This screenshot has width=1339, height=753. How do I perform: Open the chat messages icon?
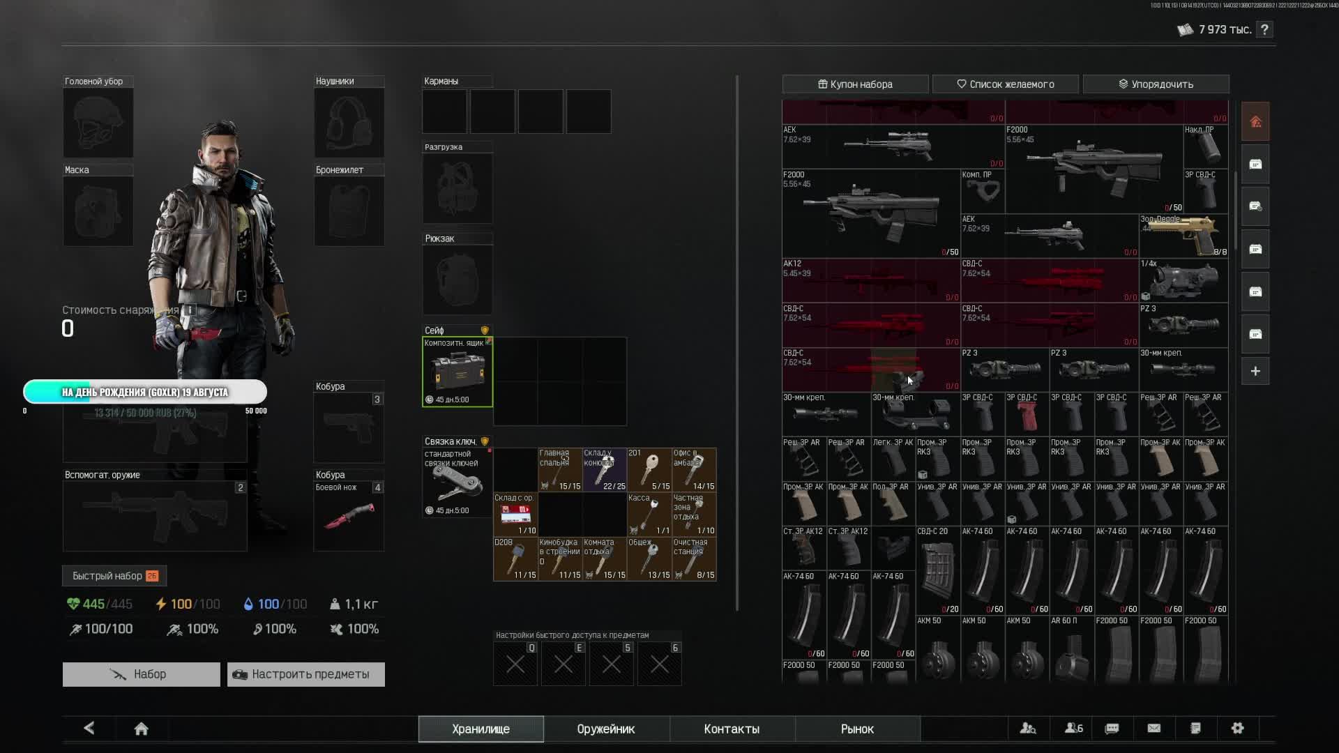[x=1112, y=728]
